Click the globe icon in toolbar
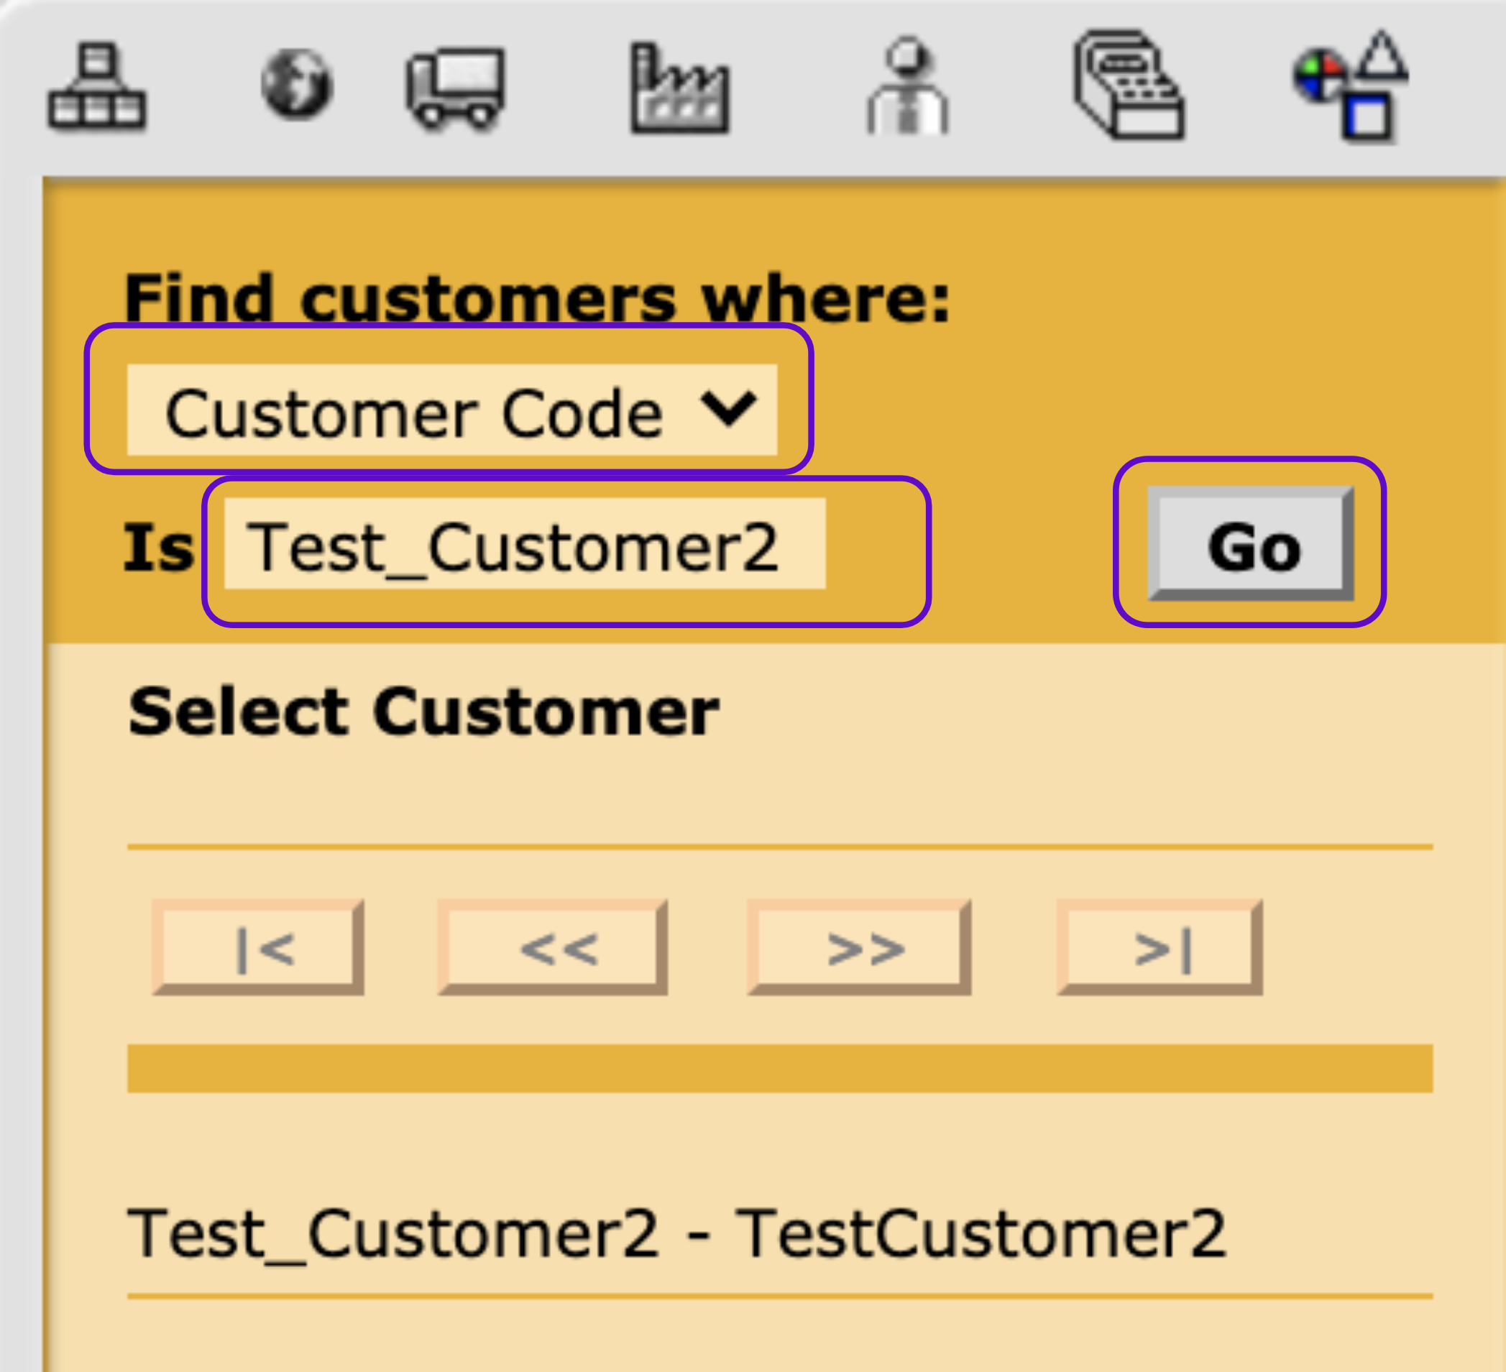Screen dimensions: 1506x1372 pos(297,83)
